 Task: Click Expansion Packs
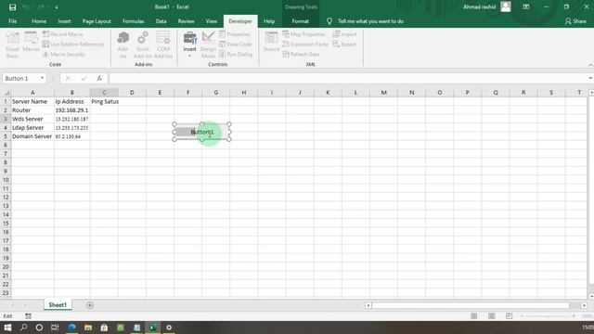pos(305,45)
